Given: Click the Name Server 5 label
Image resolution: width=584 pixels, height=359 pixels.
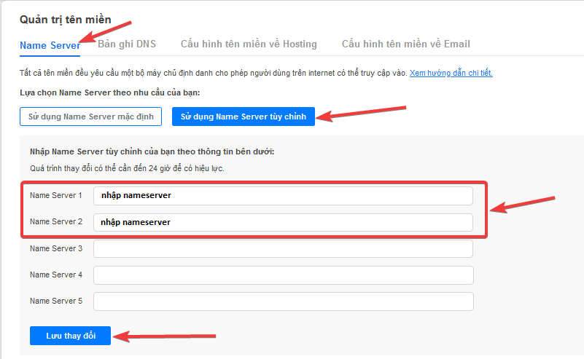Looking at the screenshot, I should [56, 301].
